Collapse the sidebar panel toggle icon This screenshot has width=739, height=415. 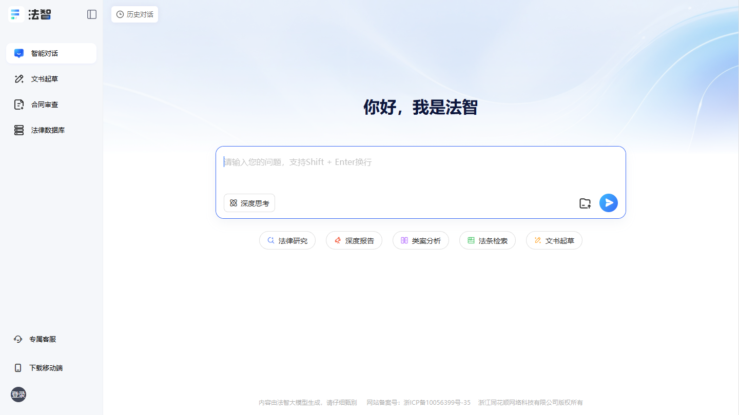pos(92,14)
